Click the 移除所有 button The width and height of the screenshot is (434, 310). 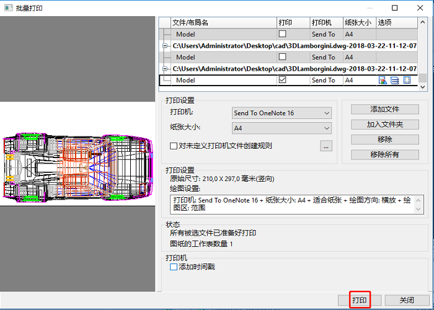pos(385,155)
